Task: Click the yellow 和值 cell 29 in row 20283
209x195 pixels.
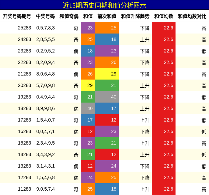Action: click(88, 85)
